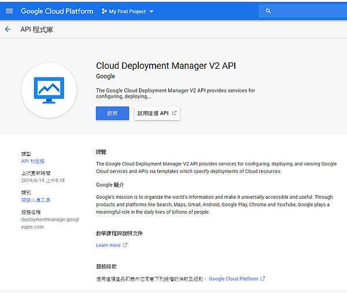Click the 試用這個 API button

[153, 113]
